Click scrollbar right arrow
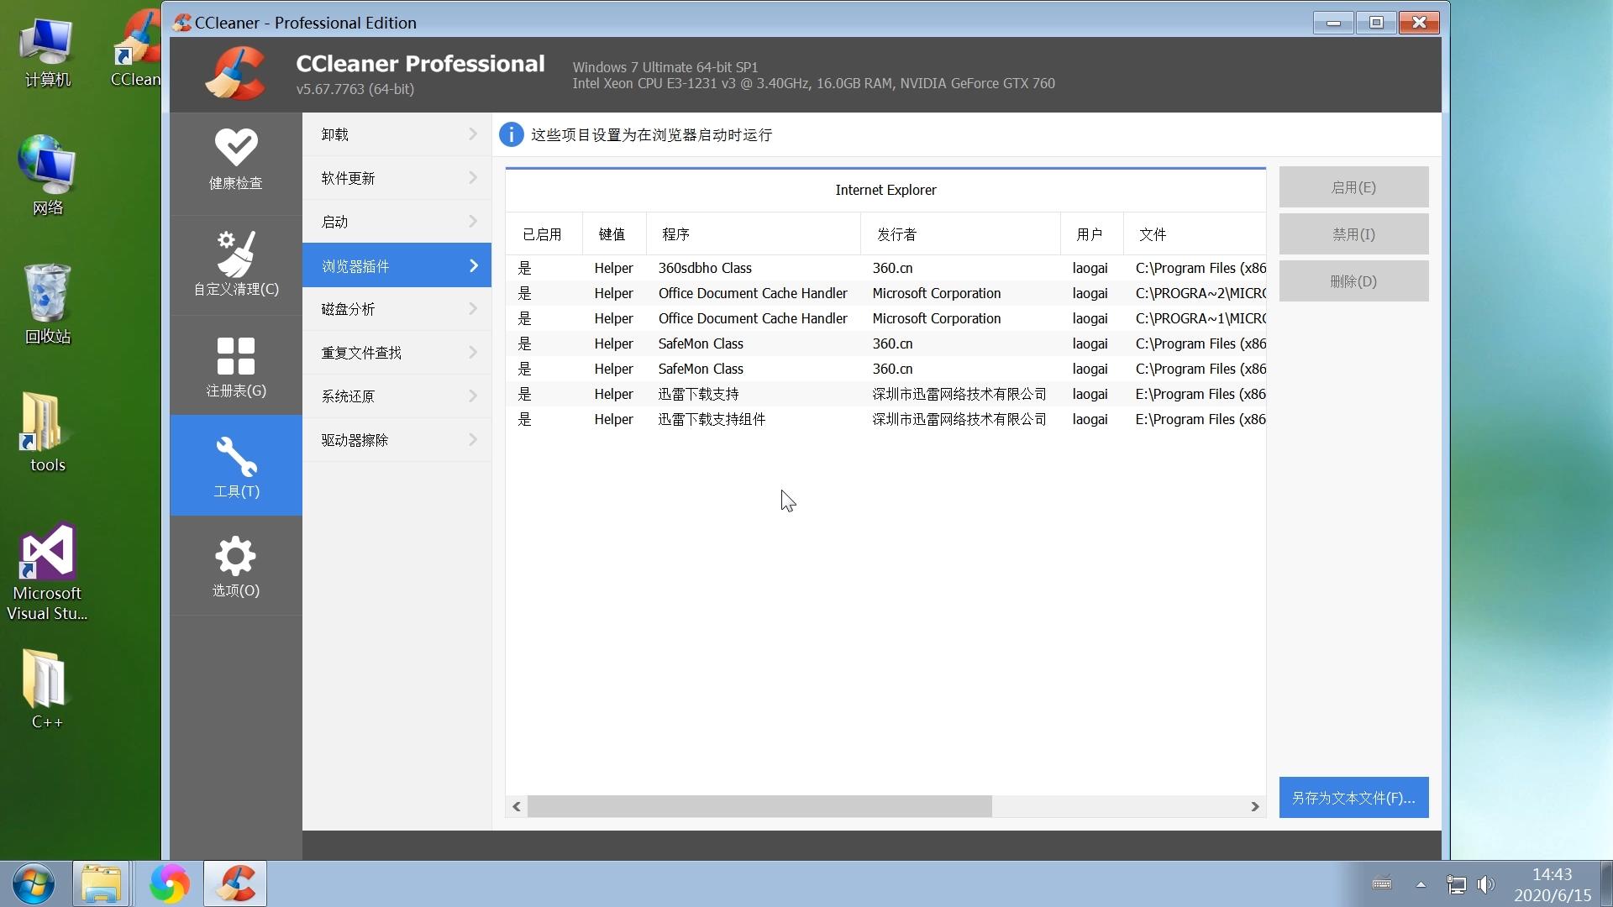 tap(1254, 806)
